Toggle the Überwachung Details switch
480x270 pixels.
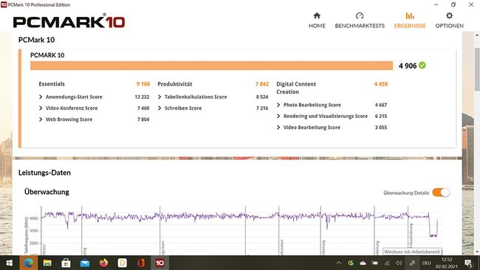[441, 193]
